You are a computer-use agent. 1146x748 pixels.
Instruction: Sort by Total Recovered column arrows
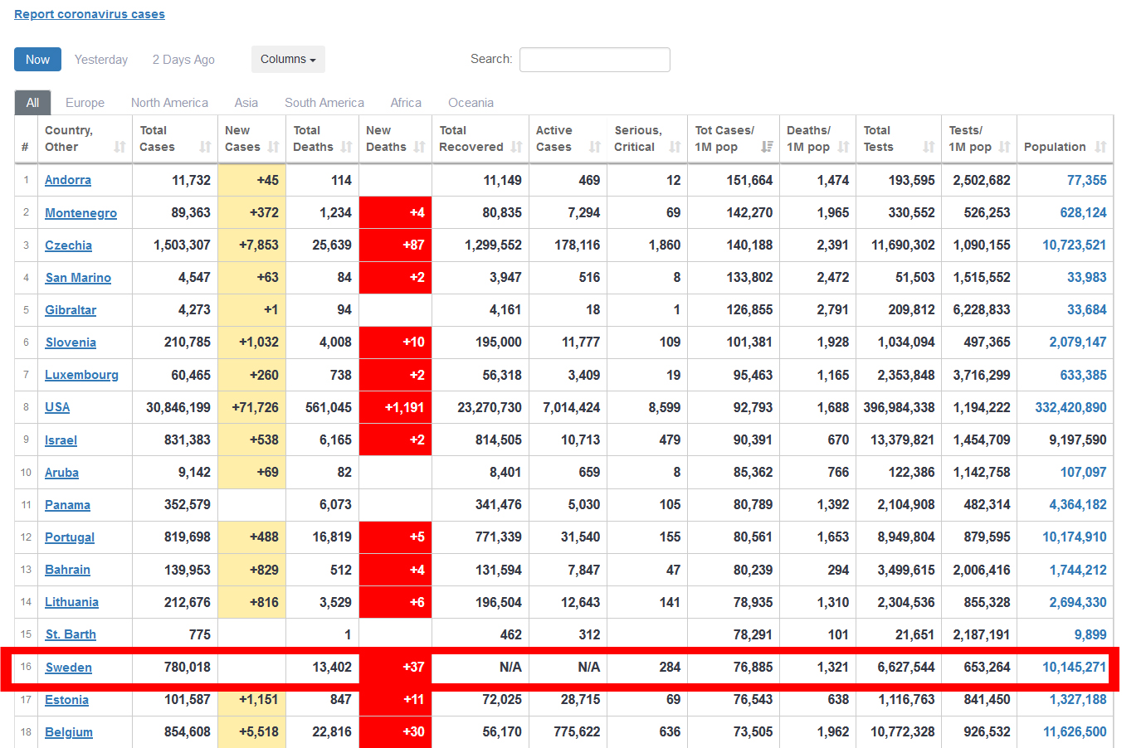517,147
